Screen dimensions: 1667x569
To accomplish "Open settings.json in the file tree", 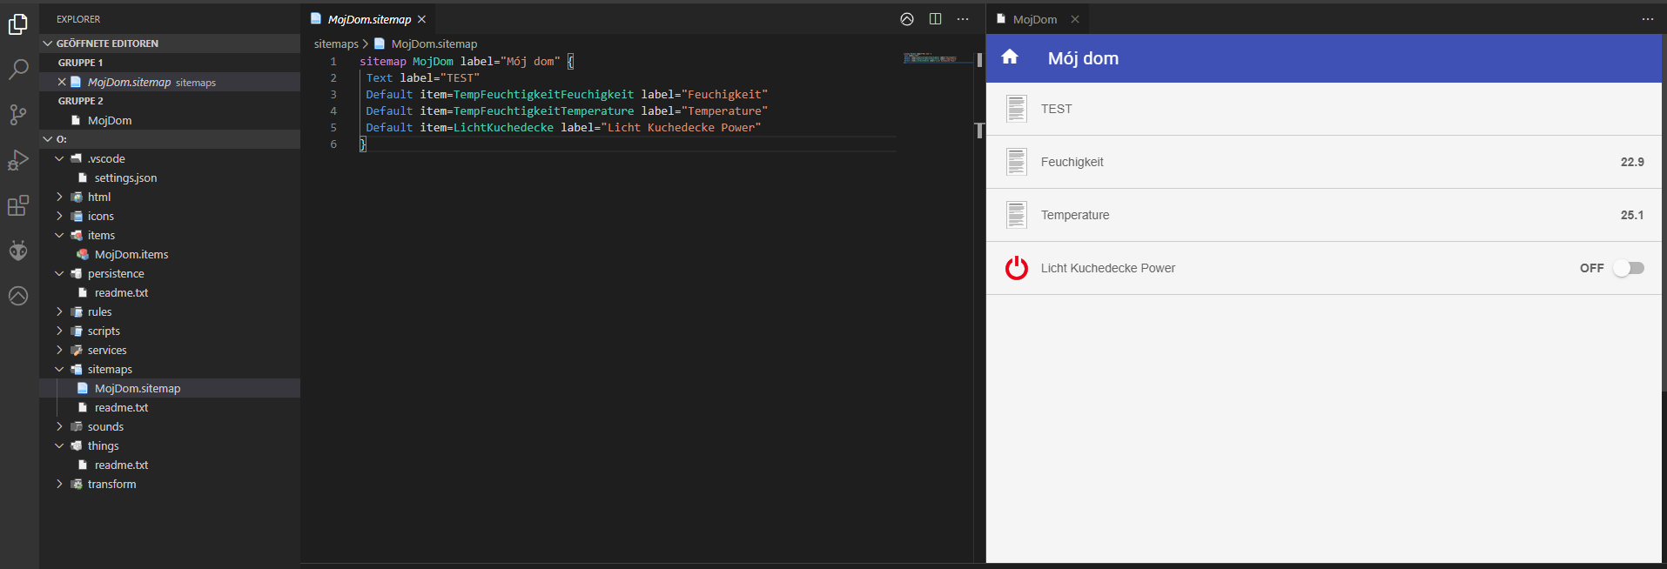I will pos(126,177).
